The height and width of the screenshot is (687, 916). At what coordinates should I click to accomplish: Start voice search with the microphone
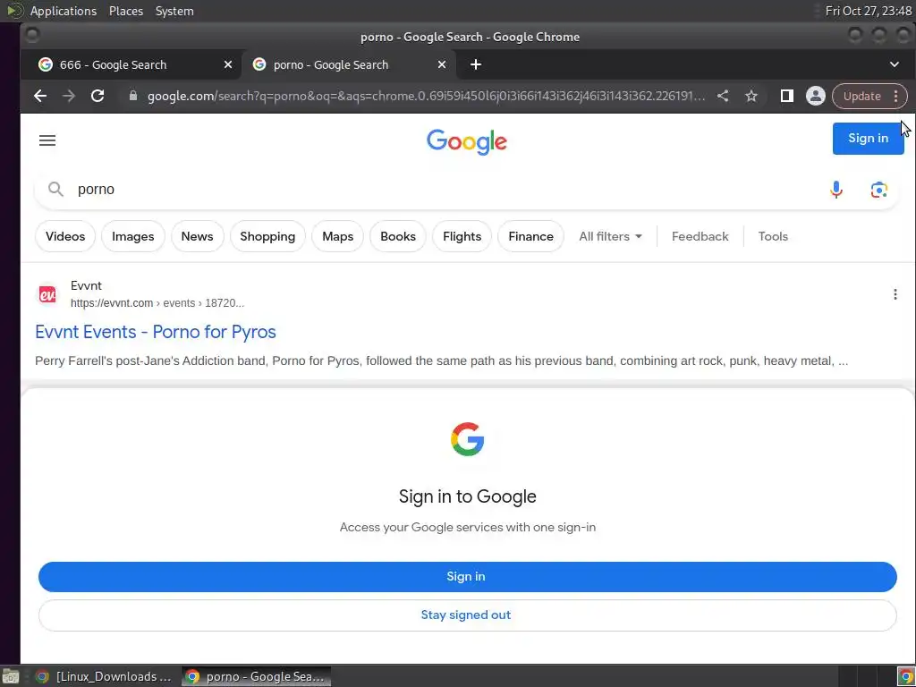[836, 190]
